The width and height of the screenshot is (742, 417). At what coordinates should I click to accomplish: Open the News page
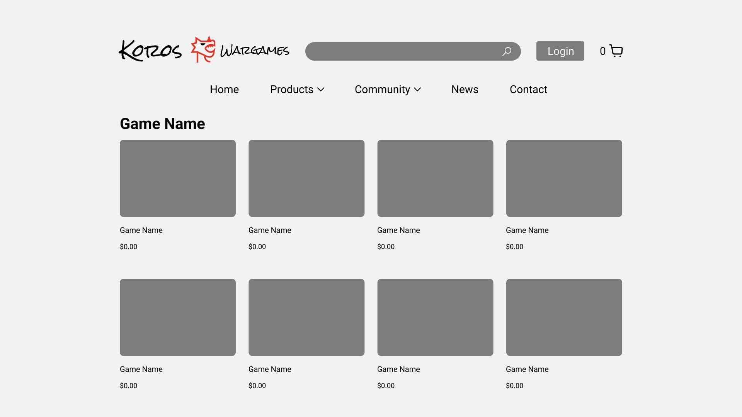pos(465,89)
